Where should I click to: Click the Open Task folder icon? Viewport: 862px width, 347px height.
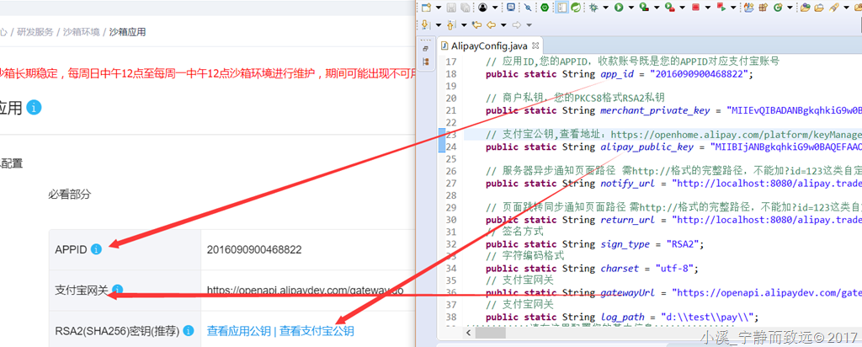(819, 7)
